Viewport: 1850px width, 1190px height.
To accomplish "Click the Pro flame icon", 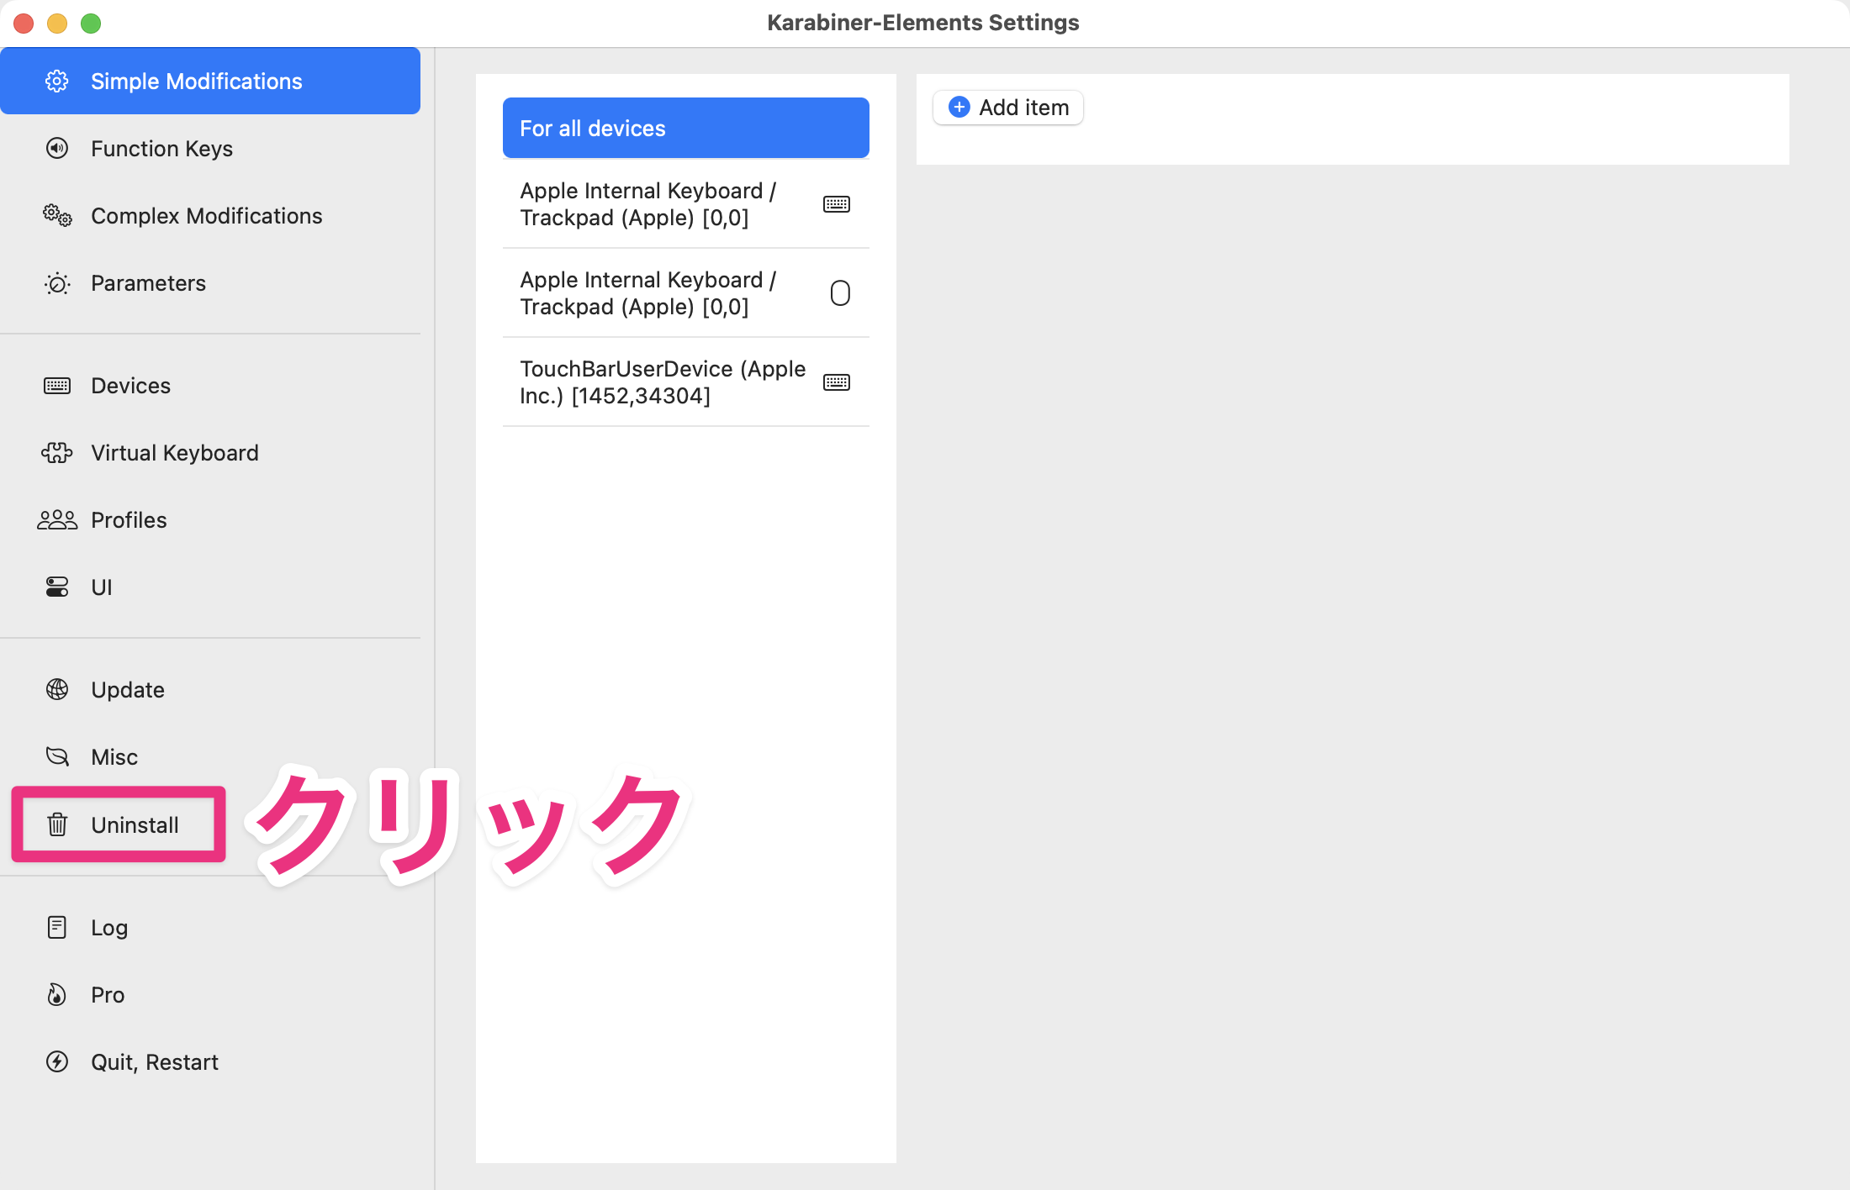I will [56, 994].
